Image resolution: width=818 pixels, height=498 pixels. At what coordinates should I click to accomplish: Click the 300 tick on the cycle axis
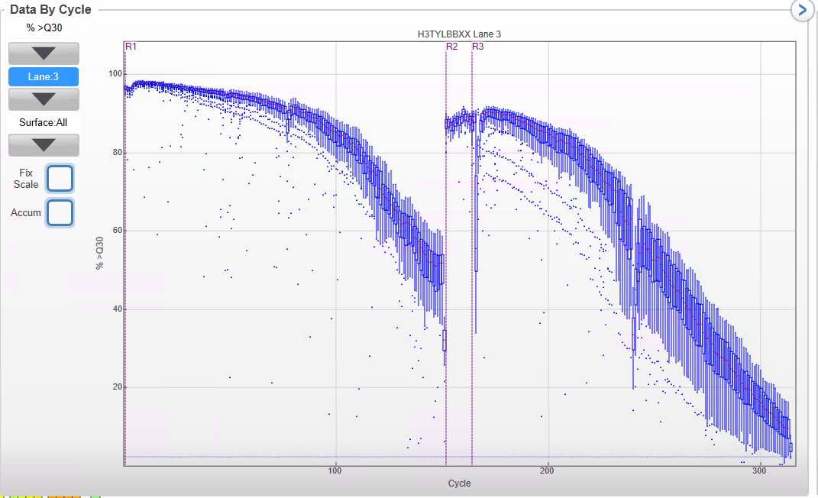point(759,471)
